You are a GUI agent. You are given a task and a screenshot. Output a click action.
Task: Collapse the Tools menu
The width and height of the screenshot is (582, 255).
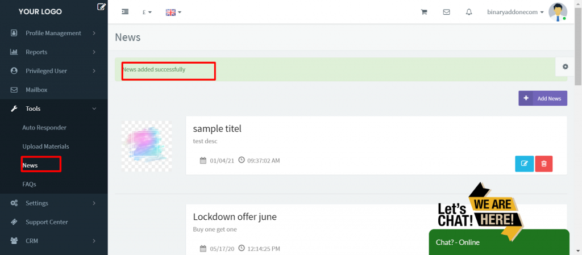[x=54, y=108]
